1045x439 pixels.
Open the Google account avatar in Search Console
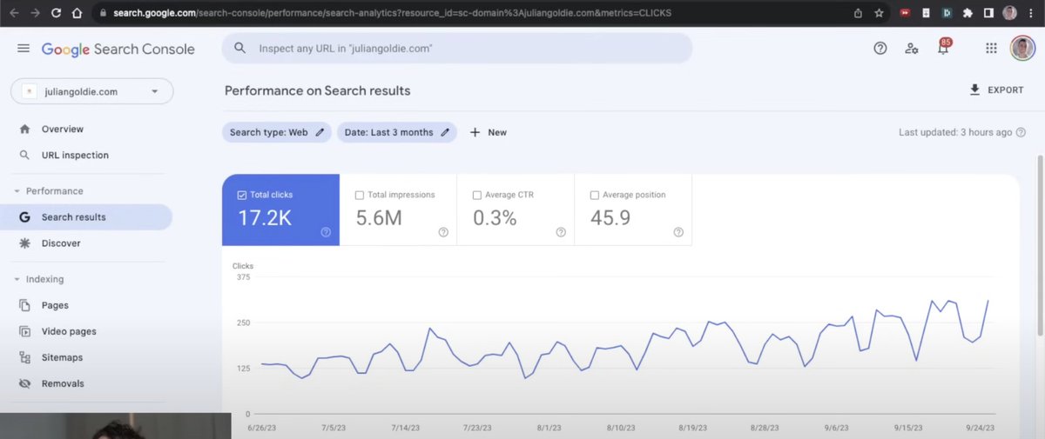tap(1022, 49)
